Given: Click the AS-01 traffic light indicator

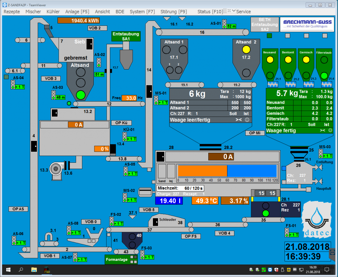Looking at the screenshot, I should (224, 23).
